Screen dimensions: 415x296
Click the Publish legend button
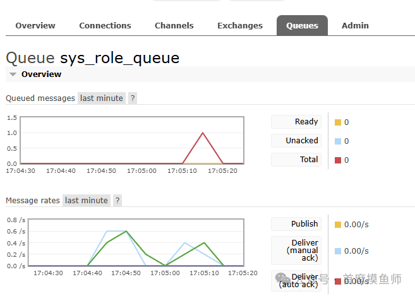pyautogui.click(x=296, y=224)
